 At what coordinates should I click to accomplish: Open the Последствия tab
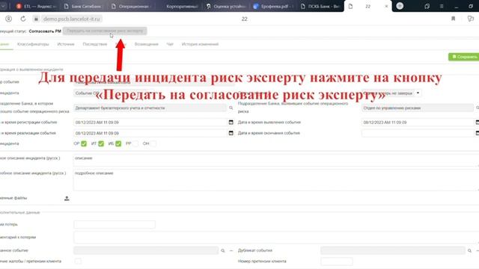[95, 44]
